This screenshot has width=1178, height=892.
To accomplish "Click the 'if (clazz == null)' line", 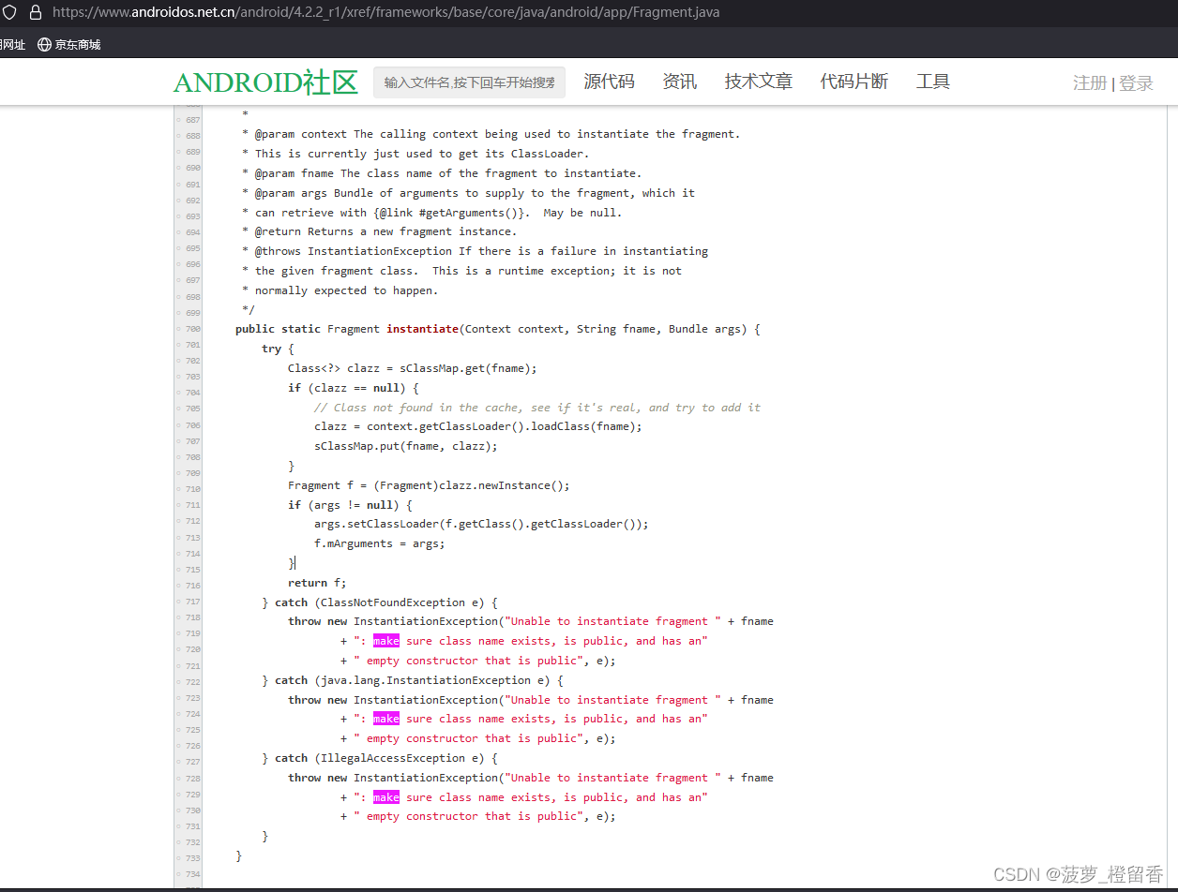I will click(x=354, y=388).
